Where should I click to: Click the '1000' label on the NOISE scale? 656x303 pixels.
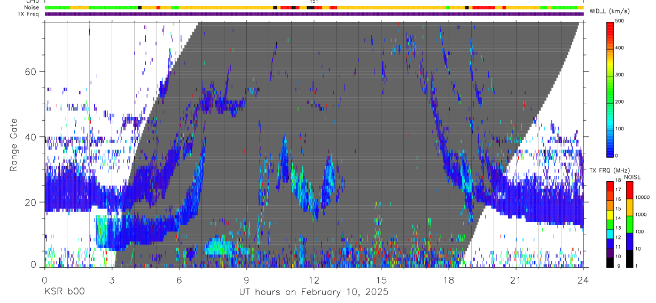[641, 214]
